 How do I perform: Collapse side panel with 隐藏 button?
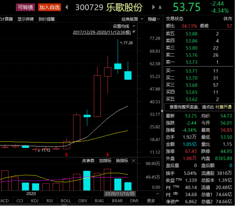click(153, 19)
